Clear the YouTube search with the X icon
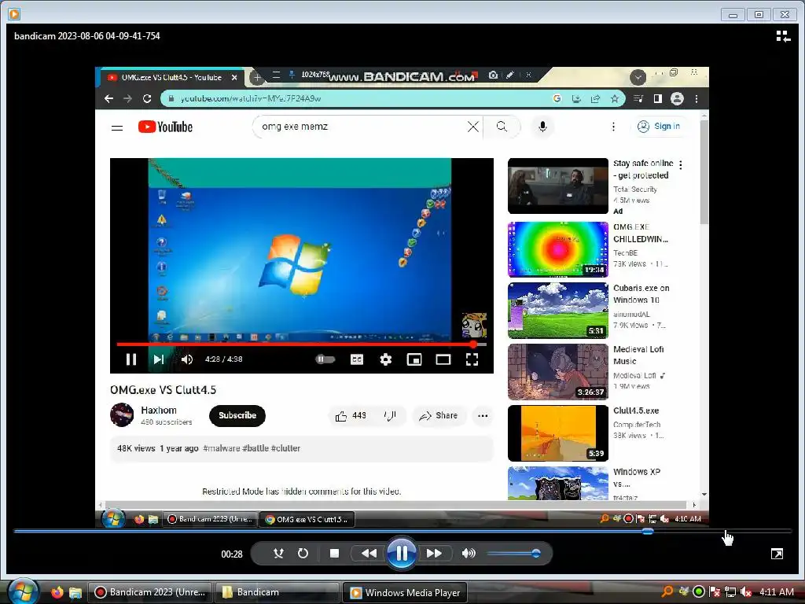The width and height of the screenshot is (805, 604). tap(473, 127)
